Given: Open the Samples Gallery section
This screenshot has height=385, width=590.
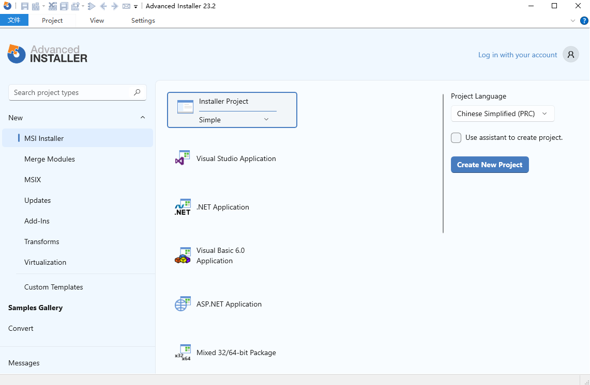Looking at the screenshot, I should click(35, 308).
